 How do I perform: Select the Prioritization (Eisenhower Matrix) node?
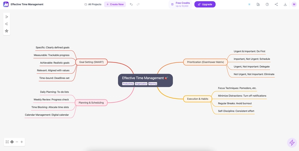(x=205, y=62)
